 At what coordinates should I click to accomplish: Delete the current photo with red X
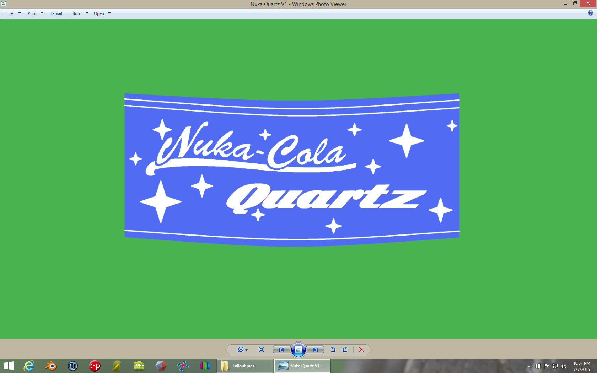(361, 350)
